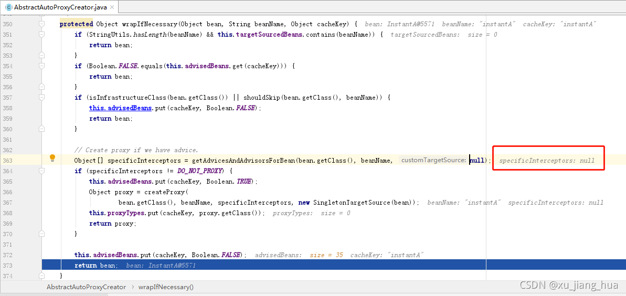
Task: Click inline hint 'bean: InstantA@5571' on line 373
Action: [161, 266]
